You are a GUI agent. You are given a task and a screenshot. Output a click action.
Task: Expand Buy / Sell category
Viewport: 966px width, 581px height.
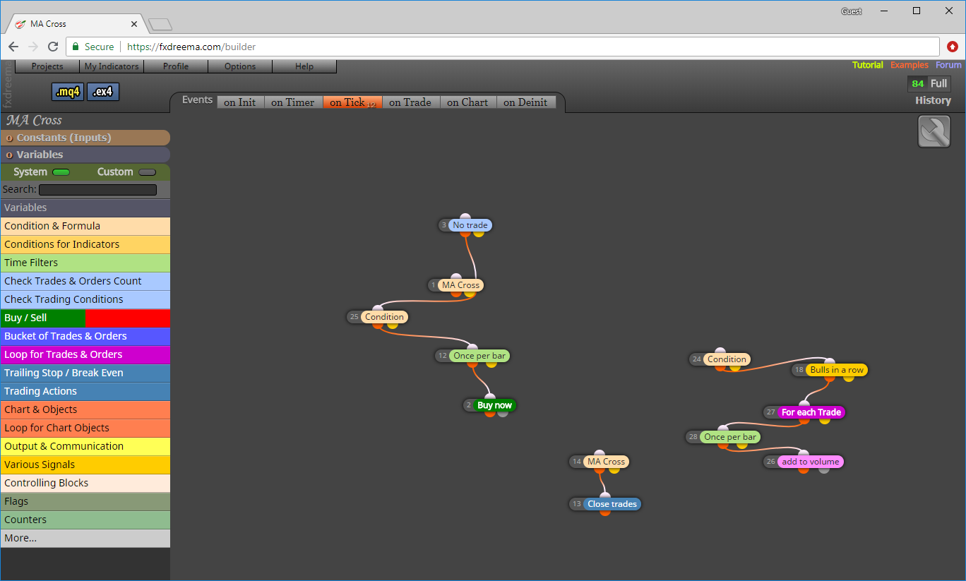(x=85, y=318)
